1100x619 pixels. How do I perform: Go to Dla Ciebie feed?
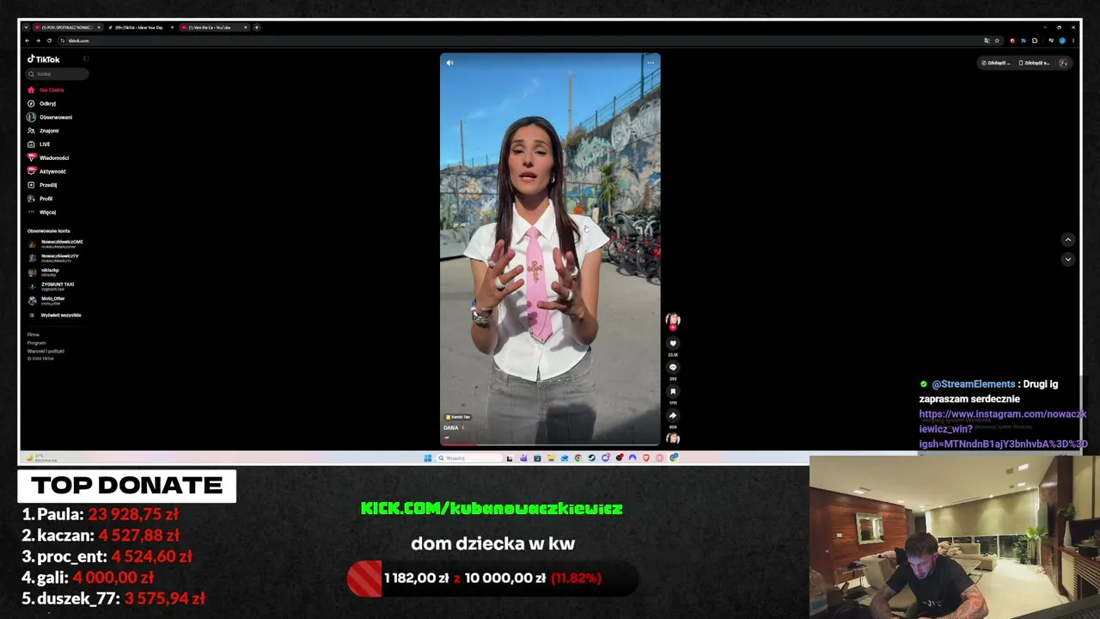pos(46,90)
